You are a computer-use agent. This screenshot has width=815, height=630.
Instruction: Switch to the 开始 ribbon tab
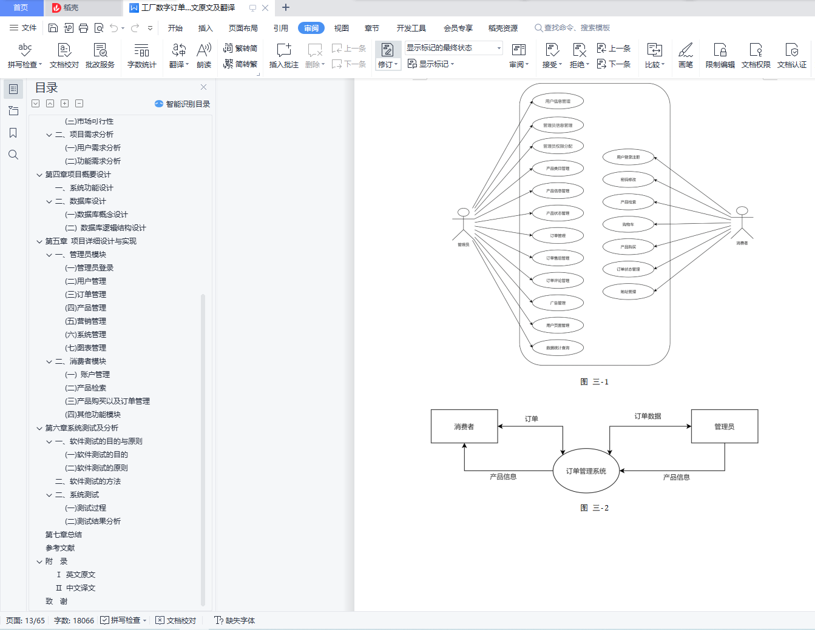(x=175, y=28)
